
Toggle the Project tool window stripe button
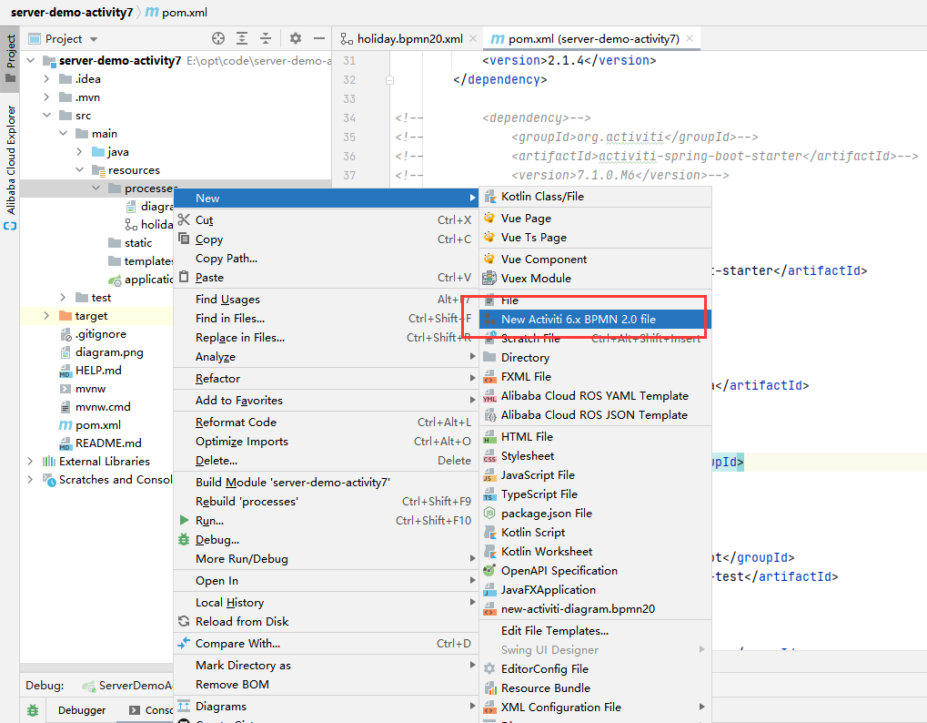(10, 58)
